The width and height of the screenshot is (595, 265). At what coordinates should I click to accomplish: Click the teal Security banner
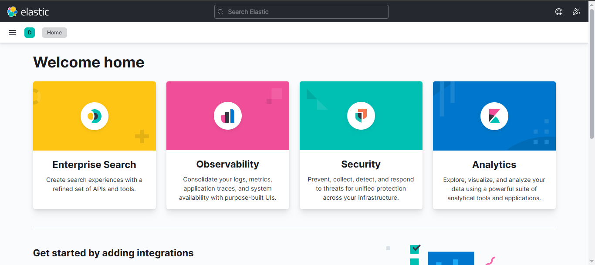click(361, 116)
